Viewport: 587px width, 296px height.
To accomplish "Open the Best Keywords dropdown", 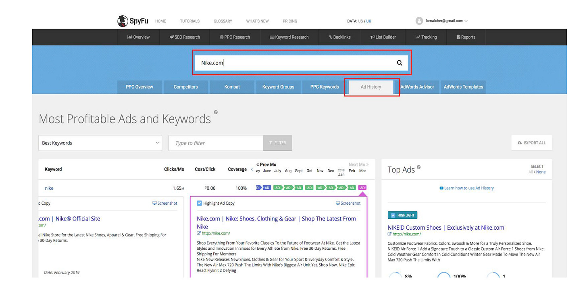I will click(100, 143).
